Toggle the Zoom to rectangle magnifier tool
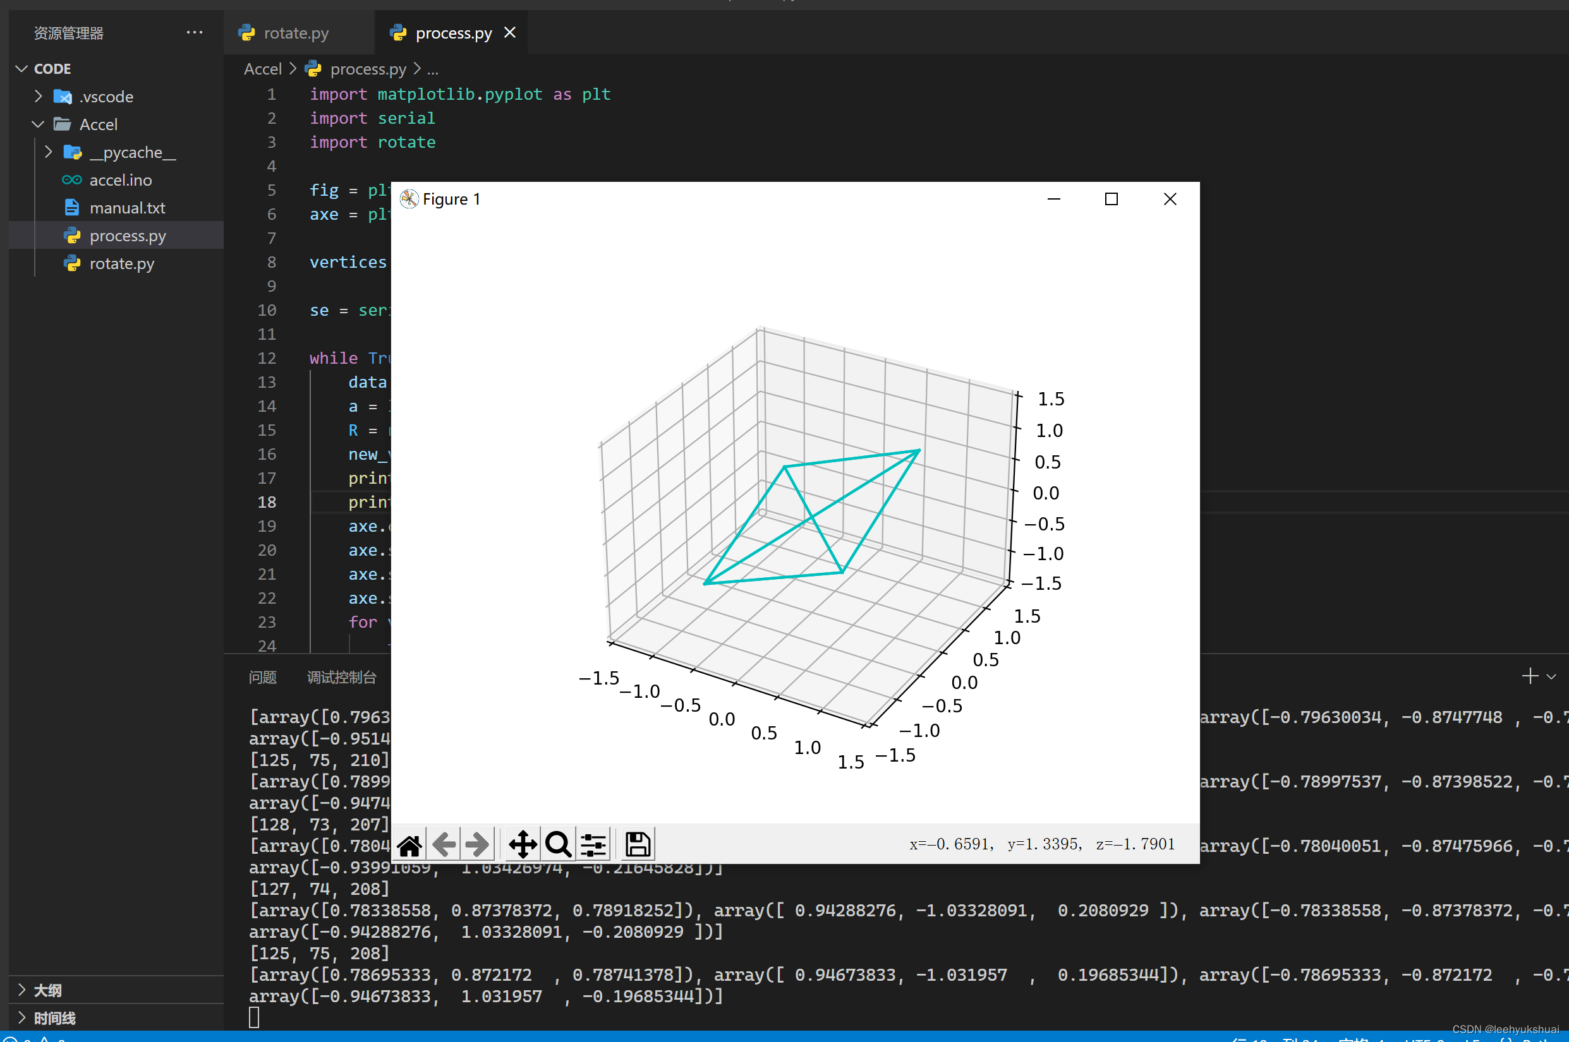1569x1042 pixels. click(558, 846)
